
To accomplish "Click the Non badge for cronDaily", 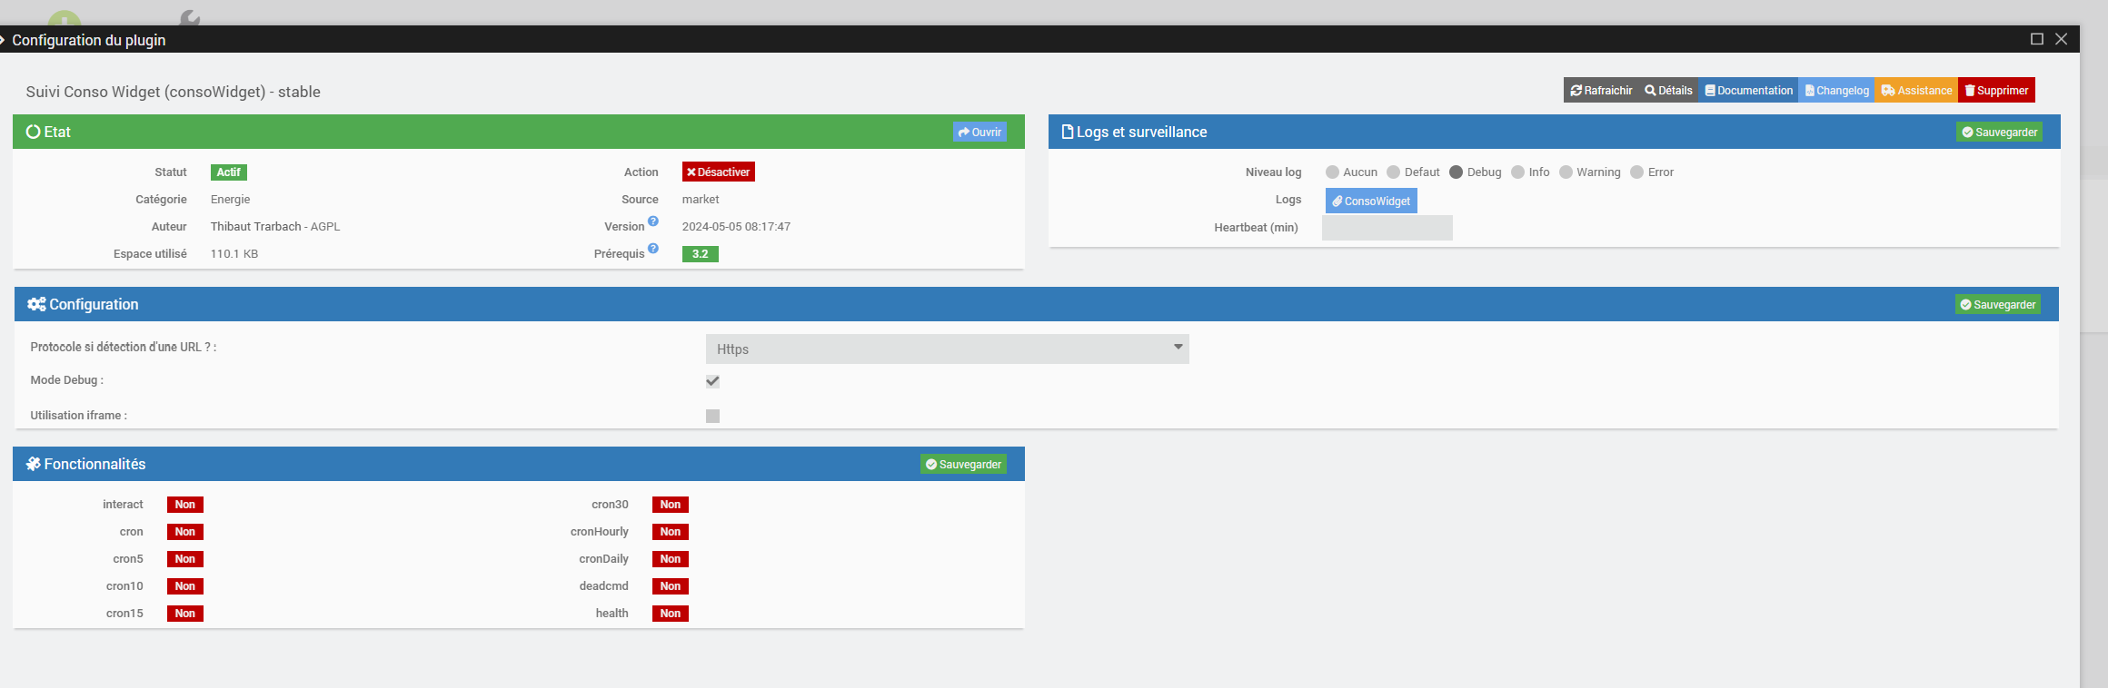I will click(671, 559).
